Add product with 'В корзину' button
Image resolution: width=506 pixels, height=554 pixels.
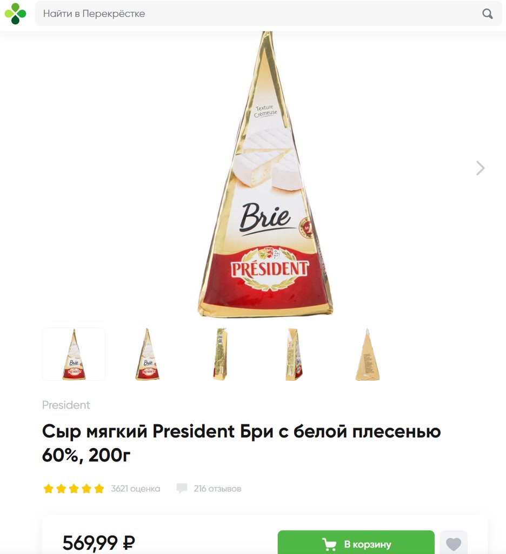click(356, 543)
